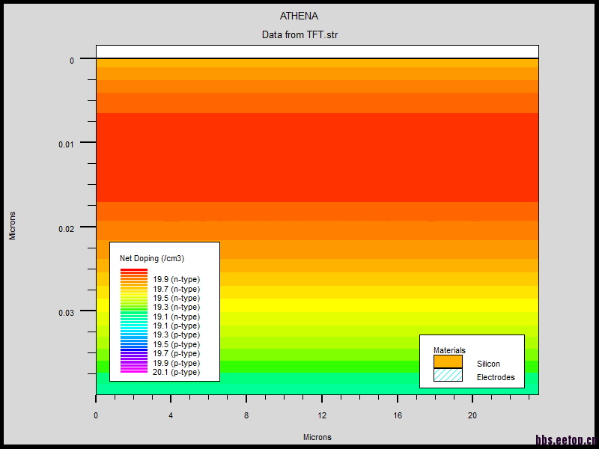The width and height of the screenshot is (599, 449).
Task: Click the ATHENA plot title
Action: [x=299, y=16]
